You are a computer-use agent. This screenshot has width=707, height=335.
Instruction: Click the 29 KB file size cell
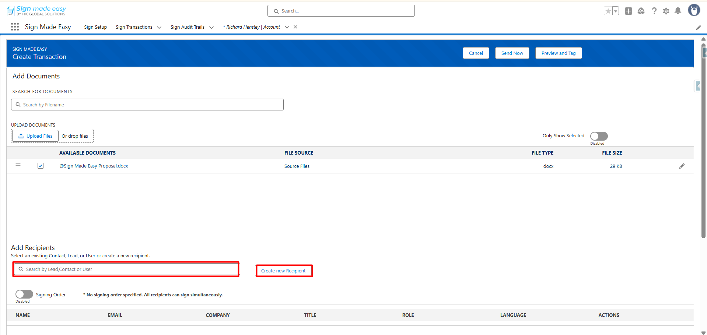pyautogui.click(x=616, y=166)
